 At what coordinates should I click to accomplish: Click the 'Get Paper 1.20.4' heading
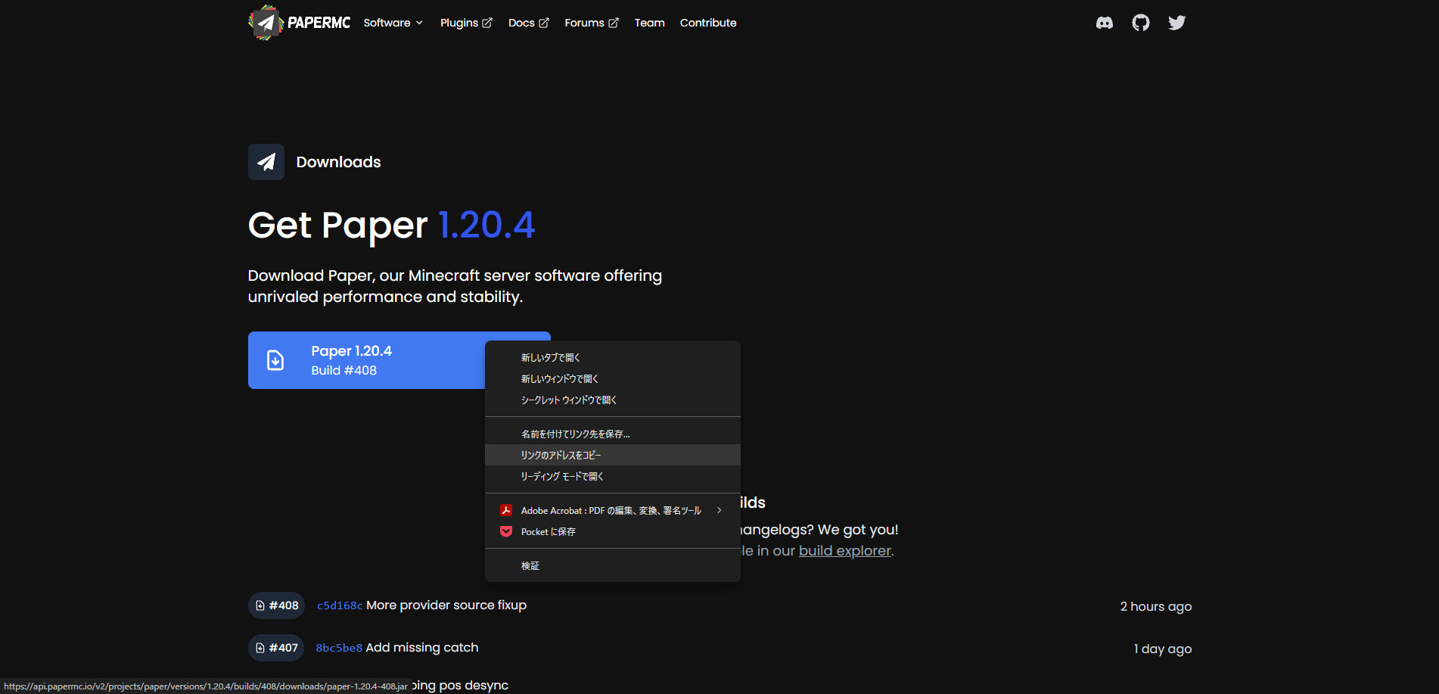pyautogui.click(x=391, y=225)
